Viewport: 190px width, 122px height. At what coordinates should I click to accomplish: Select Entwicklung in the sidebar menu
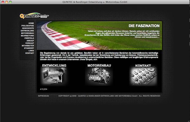(27, 31)
